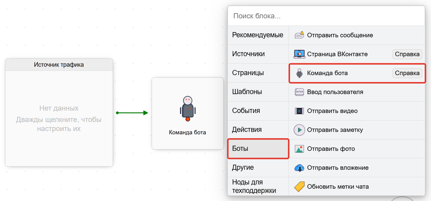Select the 'Источник трафика' node header
Screen dimensions: 431x201
[59, 65]
